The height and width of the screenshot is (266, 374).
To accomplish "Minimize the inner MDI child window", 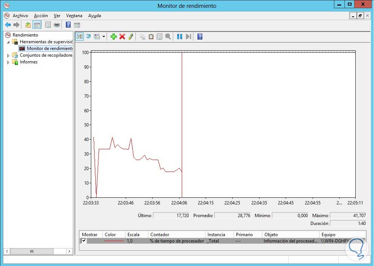I will pos(353,16).
